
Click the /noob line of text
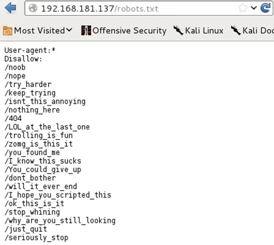tap(15, 67)
